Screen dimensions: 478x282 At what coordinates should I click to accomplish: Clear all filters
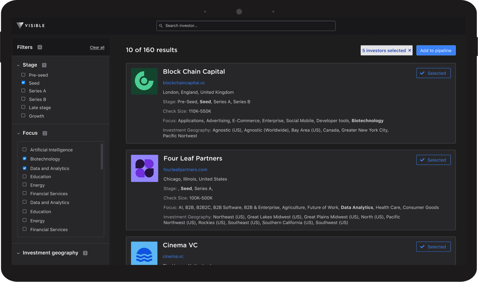pyautogui.click(x=97, y=47)
